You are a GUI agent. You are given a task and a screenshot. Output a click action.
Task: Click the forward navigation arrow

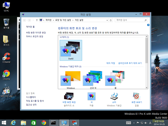click(x=29, y=20)
